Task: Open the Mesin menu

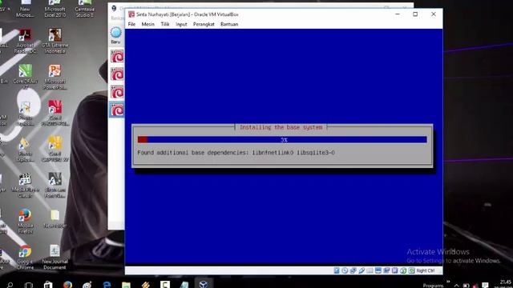Action: (147, 24)
